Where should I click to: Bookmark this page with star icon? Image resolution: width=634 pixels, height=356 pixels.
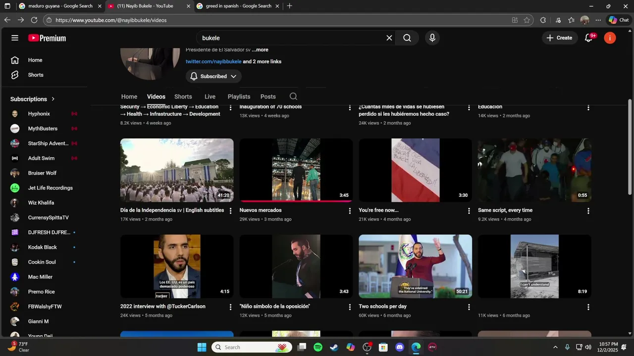pyautogui.click(x=527, y=20)
